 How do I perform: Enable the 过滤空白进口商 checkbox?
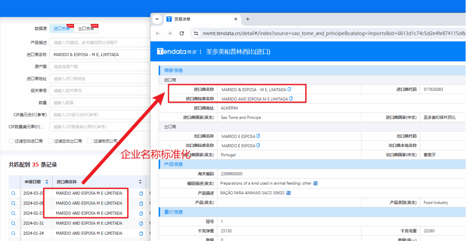coord(11,141)
